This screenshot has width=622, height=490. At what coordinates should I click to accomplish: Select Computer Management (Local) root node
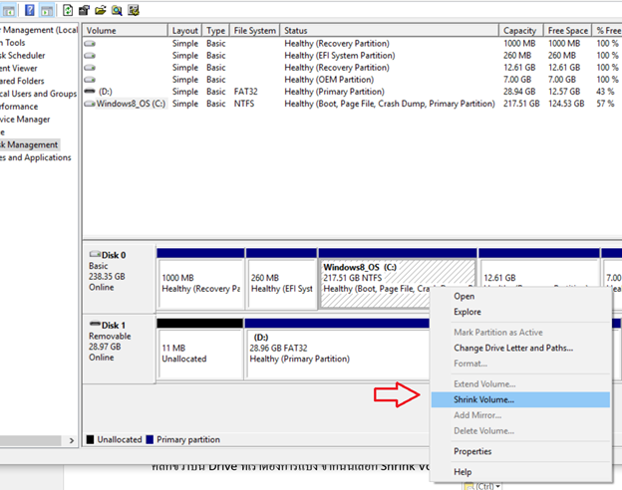[39, 30]
